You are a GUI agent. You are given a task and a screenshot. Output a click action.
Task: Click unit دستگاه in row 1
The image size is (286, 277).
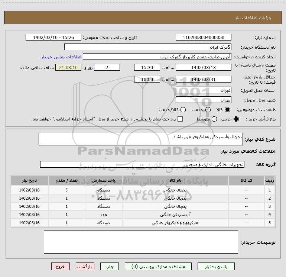pyautogui.click(x=103, y=190)
